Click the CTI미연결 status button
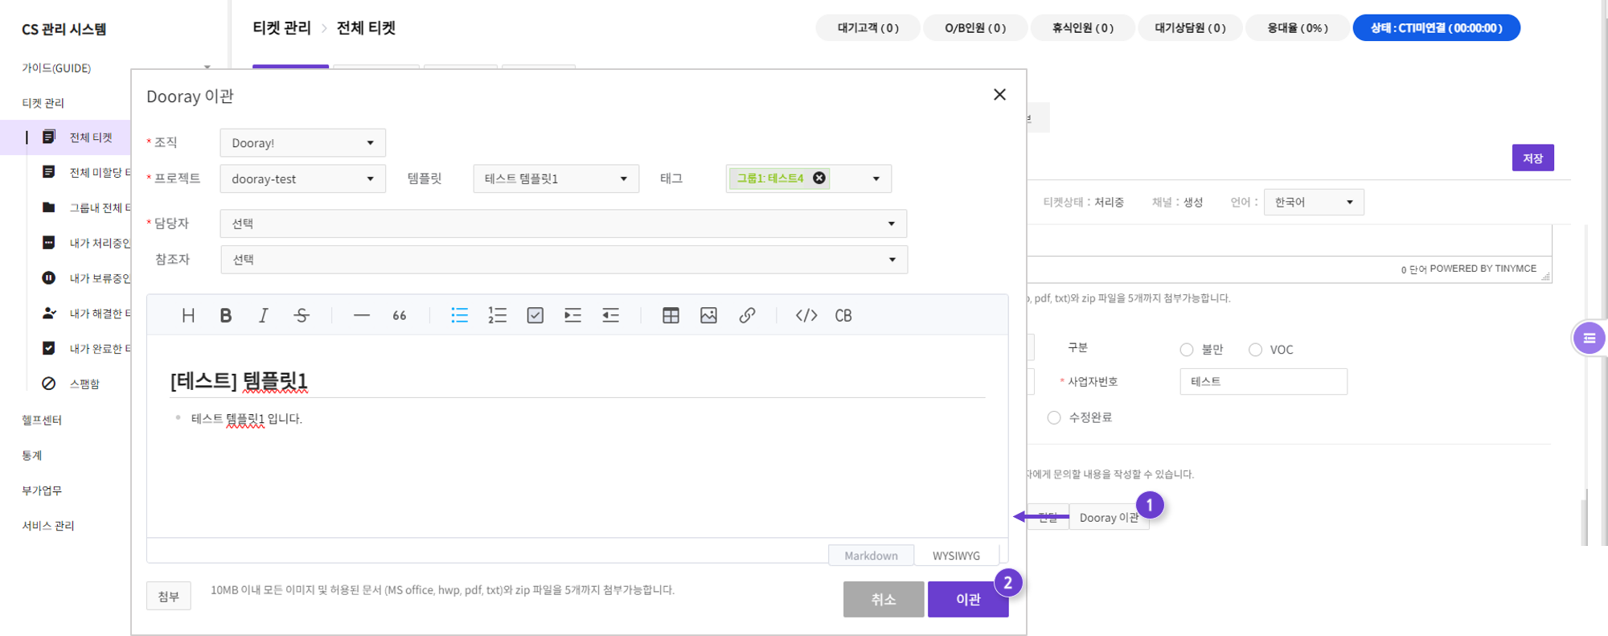 point(1436,27)
